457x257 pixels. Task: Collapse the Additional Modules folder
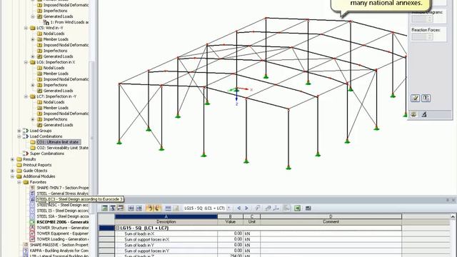tap(13, 176)
